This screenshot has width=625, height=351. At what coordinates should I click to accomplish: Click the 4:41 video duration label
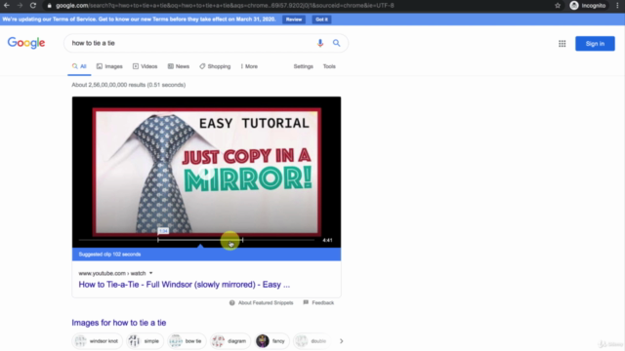pyautogui.click(x=327, y=241)
